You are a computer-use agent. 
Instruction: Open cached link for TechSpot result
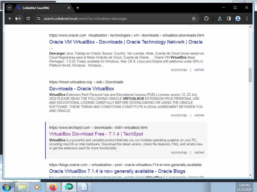tap(199, 152)
